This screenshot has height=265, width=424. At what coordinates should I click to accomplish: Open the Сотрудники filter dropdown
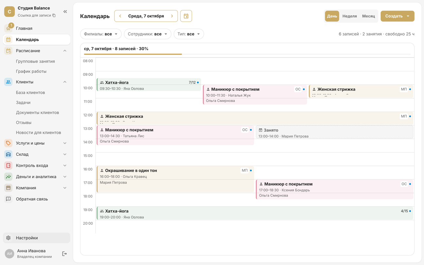tap(148, 34)
